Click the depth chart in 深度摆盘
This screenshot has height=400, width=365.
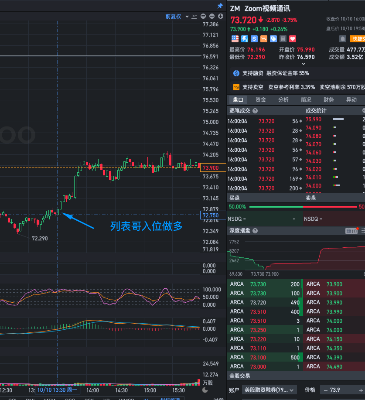tap(296, 255)
